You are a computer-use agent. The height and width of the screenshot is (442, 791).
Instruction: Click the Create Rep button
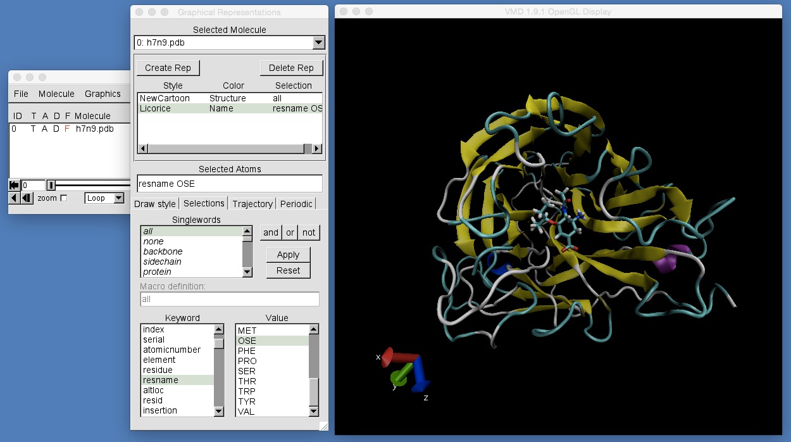point(168,67)
